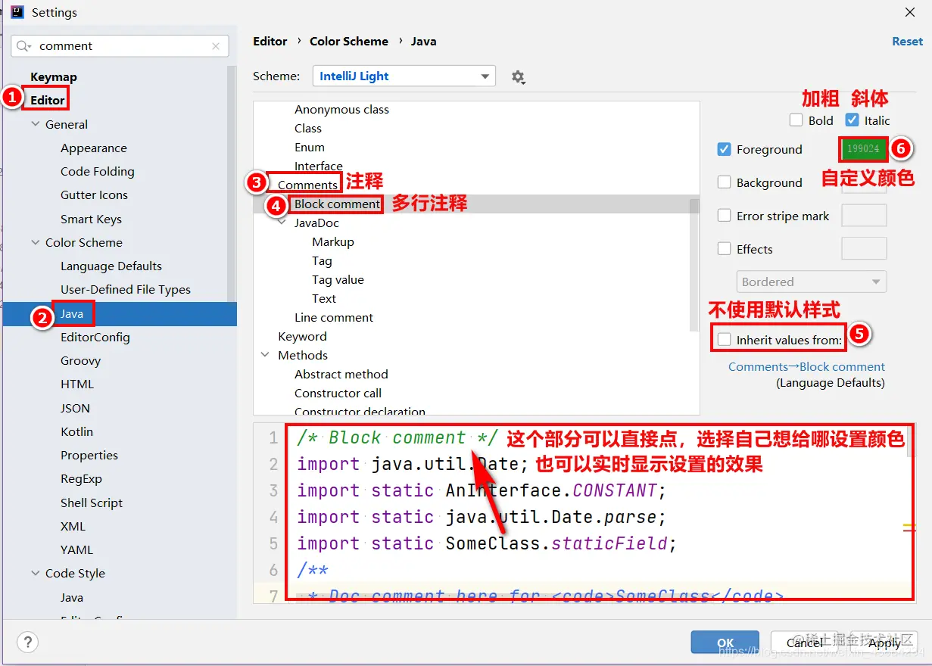Screen dimensions: 932x666
Task: Click the search magnifier icon in the search box
Action: (x=24, y=46)
